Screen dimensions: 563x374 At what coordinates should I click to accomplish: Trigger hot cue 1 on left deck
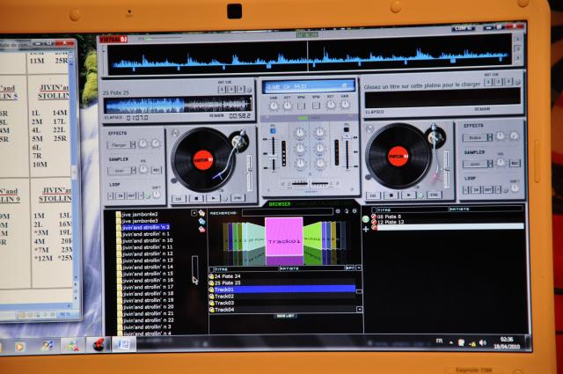pyautogui.click(x=222, y=89)
